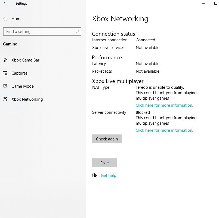Click Not available next to Packet loss
Image resolution: width=219 pixels, height=218 pixels.
pyautogui.click(x=147, y=71)
